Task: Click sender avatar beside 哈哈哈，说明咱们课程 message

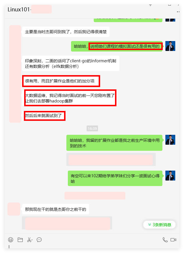Action: tap(170, 46)
